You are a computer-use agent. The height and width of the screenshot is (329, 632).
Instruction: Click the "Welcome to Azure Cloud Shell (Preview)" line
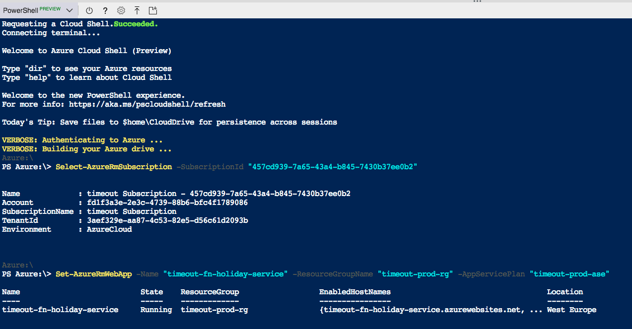(87, 51)
